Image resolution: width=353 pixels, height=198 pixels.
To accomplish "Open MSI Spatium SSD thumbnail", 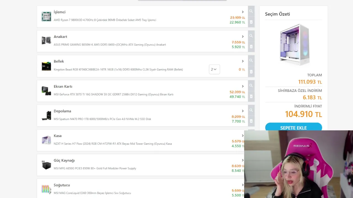I will tap(46, 116).
